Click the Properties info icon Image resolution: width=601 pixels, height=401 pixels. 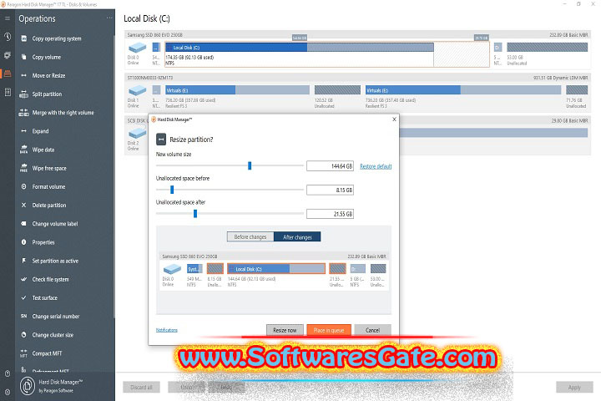[23, 242]
